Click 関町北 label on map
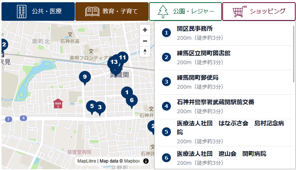The width and height of the screenshot is (296, 170). pyautogui.click(x=41, y=41)
